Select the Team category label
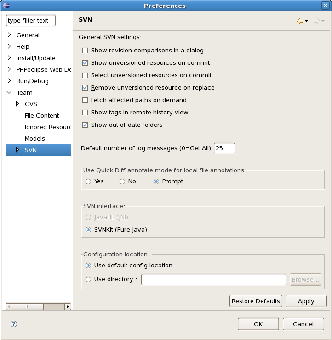The width and height of the screenshot is (332, 340). (x=24, y=93)
